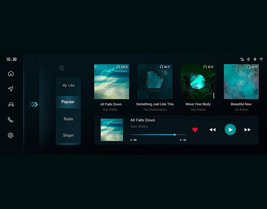Viewport: 267px width, 209px height.
Task: Open the Home screen icon
Action: [x=11, y=73]
